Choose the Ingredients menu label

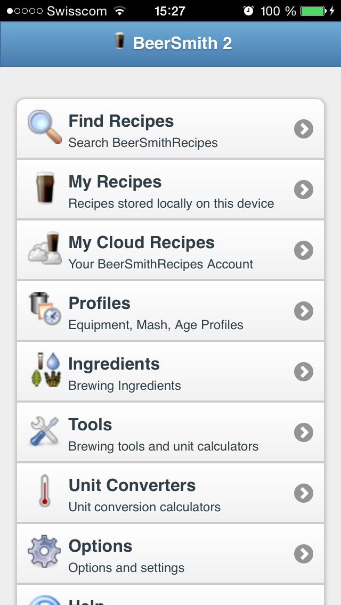point(114,364)
